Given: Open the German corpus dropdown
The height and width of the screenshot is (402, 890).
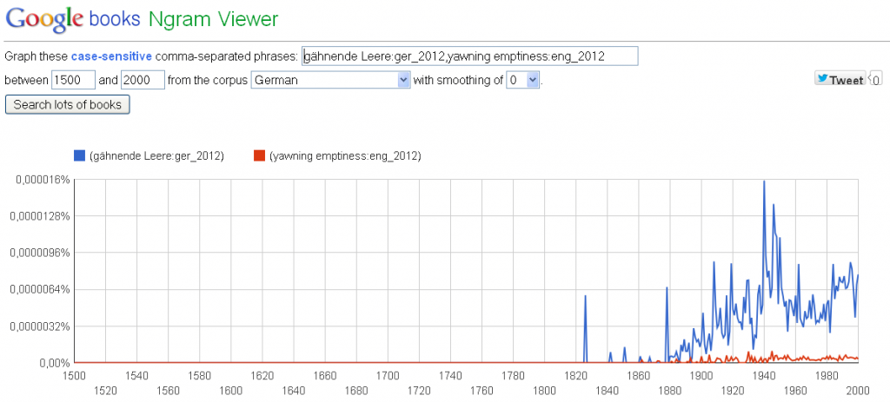Looking at the screenshot, I should click(330, 80).
